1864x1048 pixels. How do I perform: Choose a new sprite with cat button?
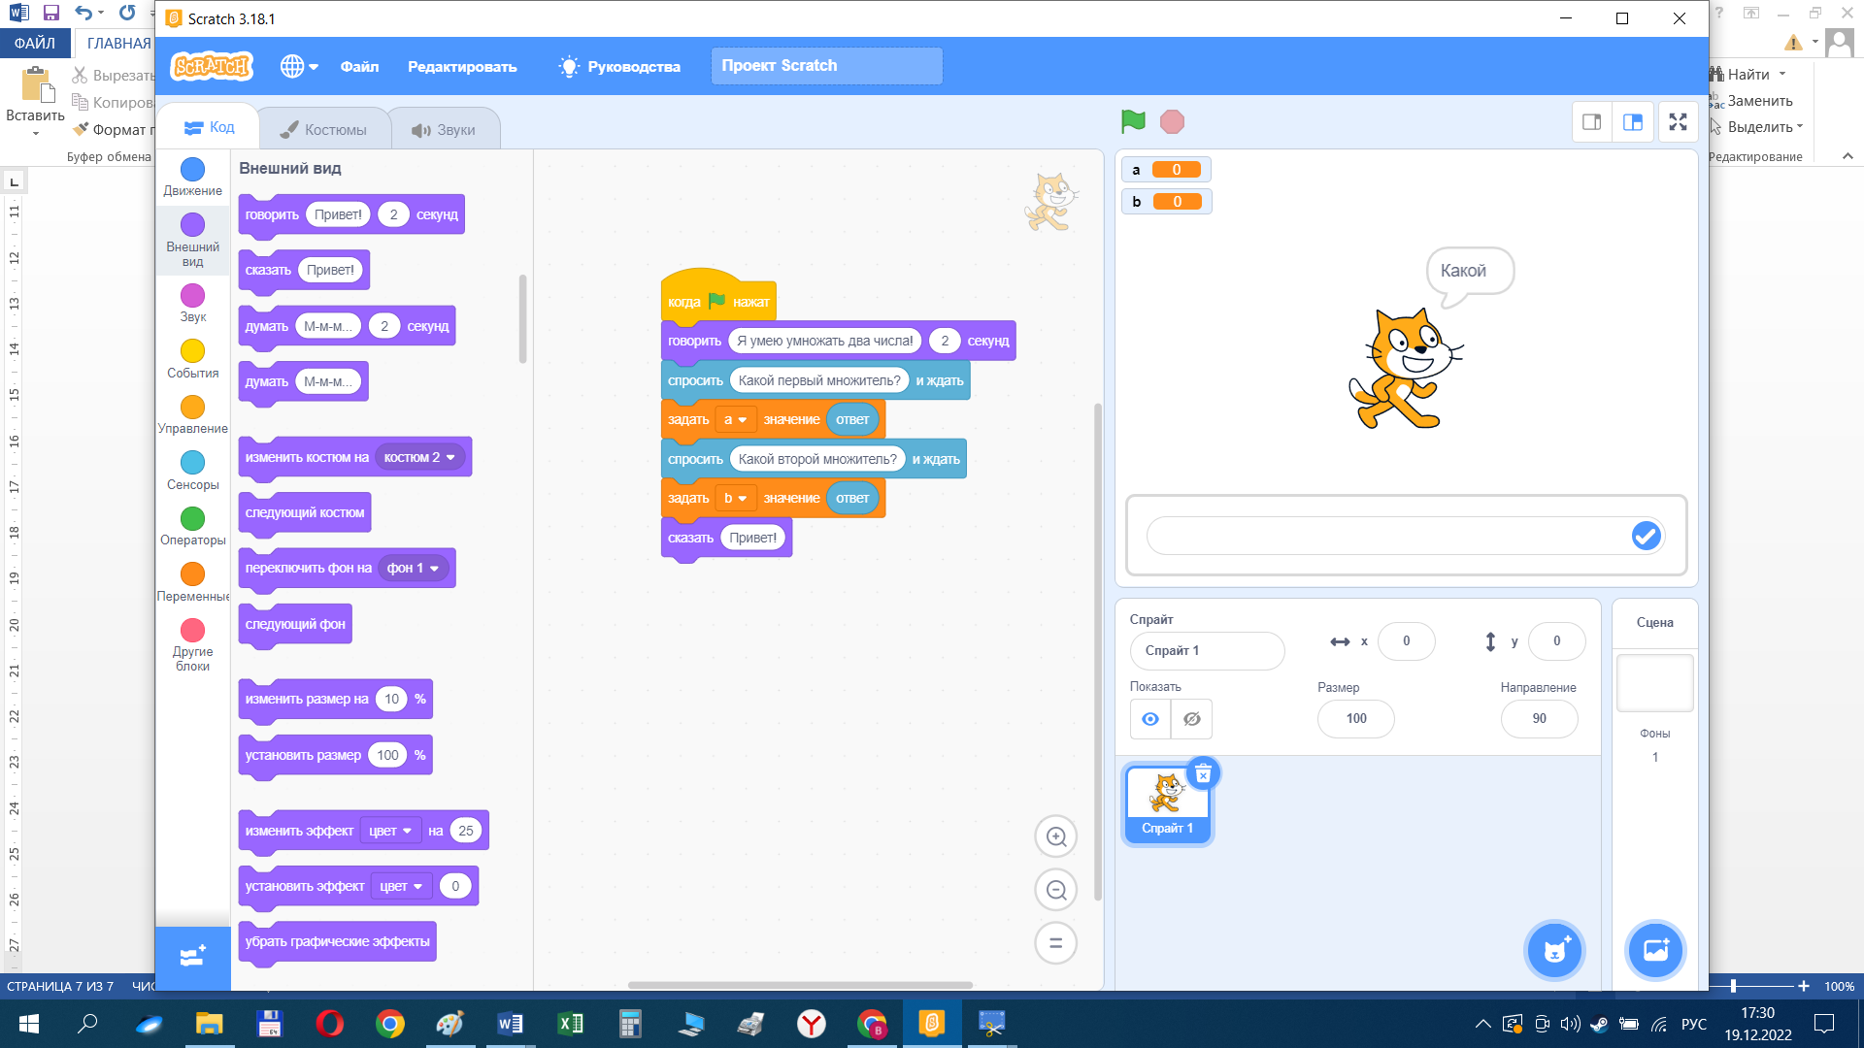pos(1555,950)
